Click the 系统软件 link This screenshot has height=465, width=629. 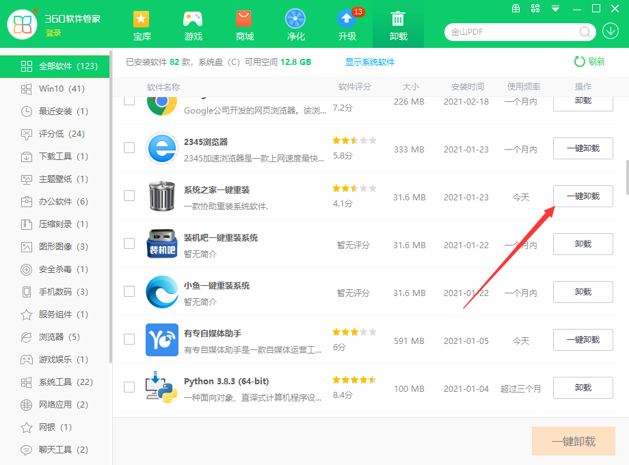click(x=378, y=62)
